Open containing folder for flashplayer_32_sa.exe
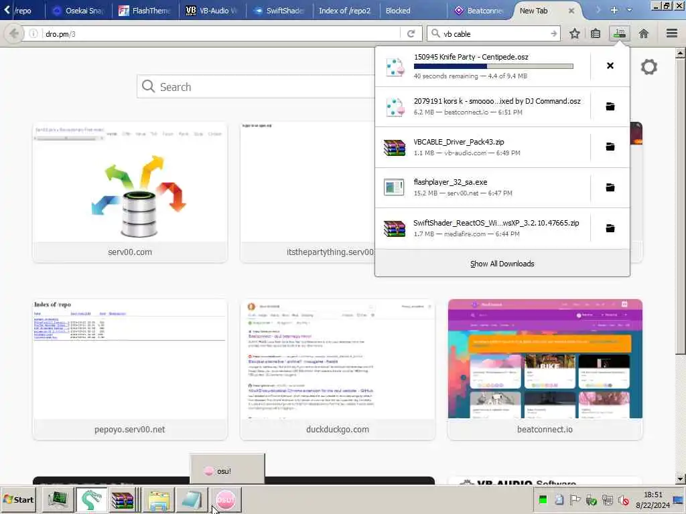 610,187
